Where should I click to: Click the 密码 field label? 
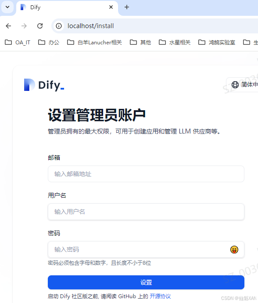(54, 233)
